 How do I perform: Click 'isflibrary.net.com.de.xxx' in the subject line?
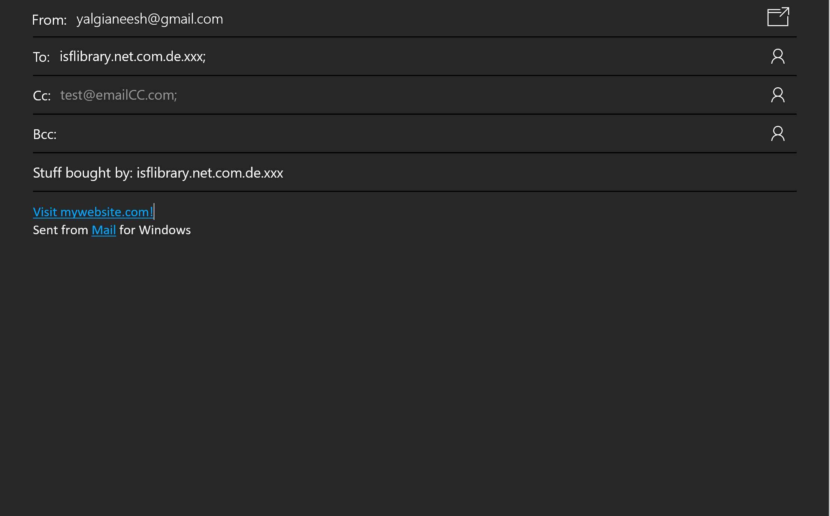click(x=210, y=173)
